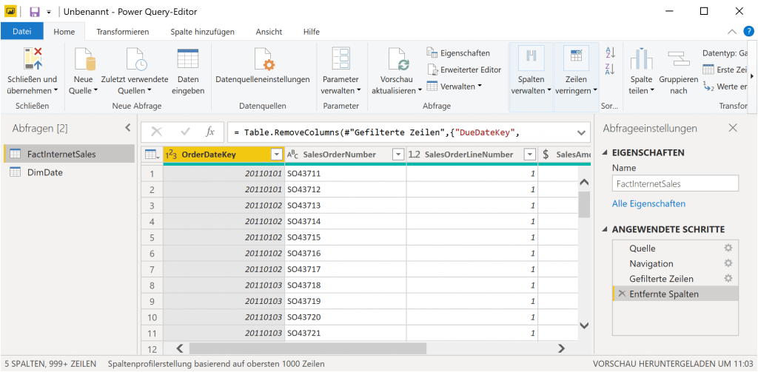Image resolution: width=758 pixels, height=372 pixels.
Task: Switch to Hilfe tab
Action: coord(312,31)
